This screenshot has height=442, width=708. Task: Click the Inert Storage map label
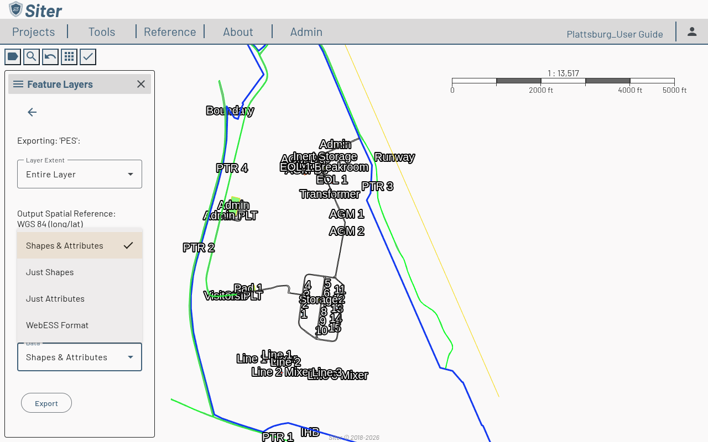click(325, 156)
